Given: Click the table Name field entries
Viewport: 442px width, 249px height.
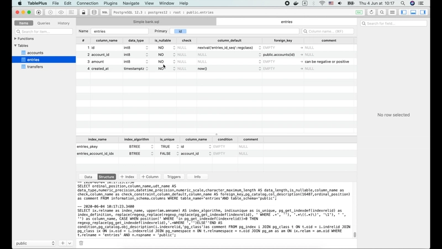Looking at the screenshot, I should pyautogui.click(x=119, y=32).
